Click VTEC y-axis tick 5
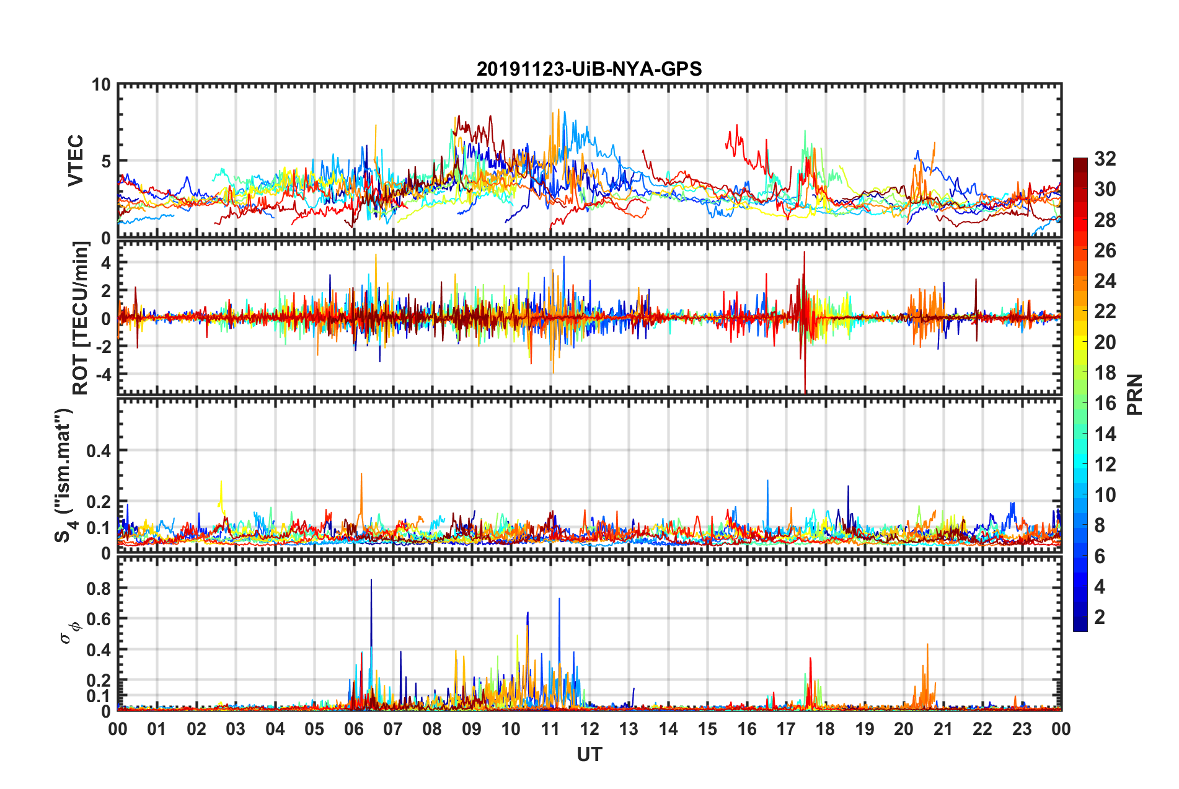 click(x=107, y=161)
